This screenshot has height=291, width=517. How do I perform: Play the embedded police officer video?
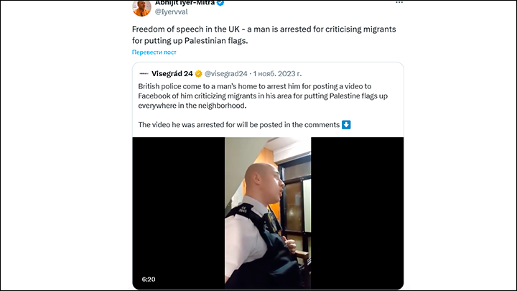click(x=268, y=213)
